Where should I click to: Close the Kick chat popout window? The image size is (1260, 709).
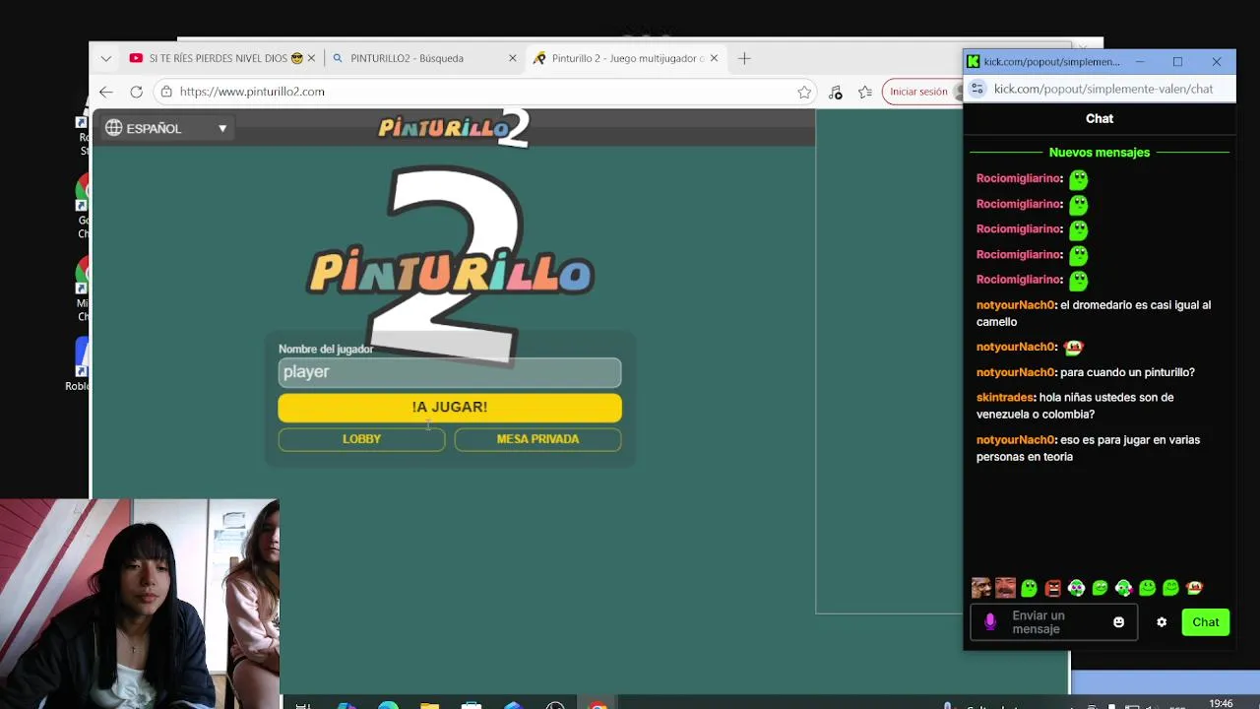click(1217, 61)
